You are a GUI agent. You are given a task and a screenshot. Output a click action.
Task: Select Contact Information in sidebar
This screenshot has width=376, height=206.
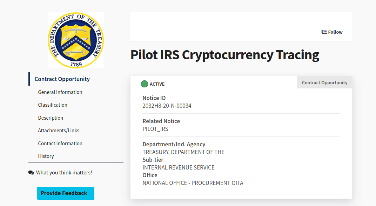click(x=60, y=144)
